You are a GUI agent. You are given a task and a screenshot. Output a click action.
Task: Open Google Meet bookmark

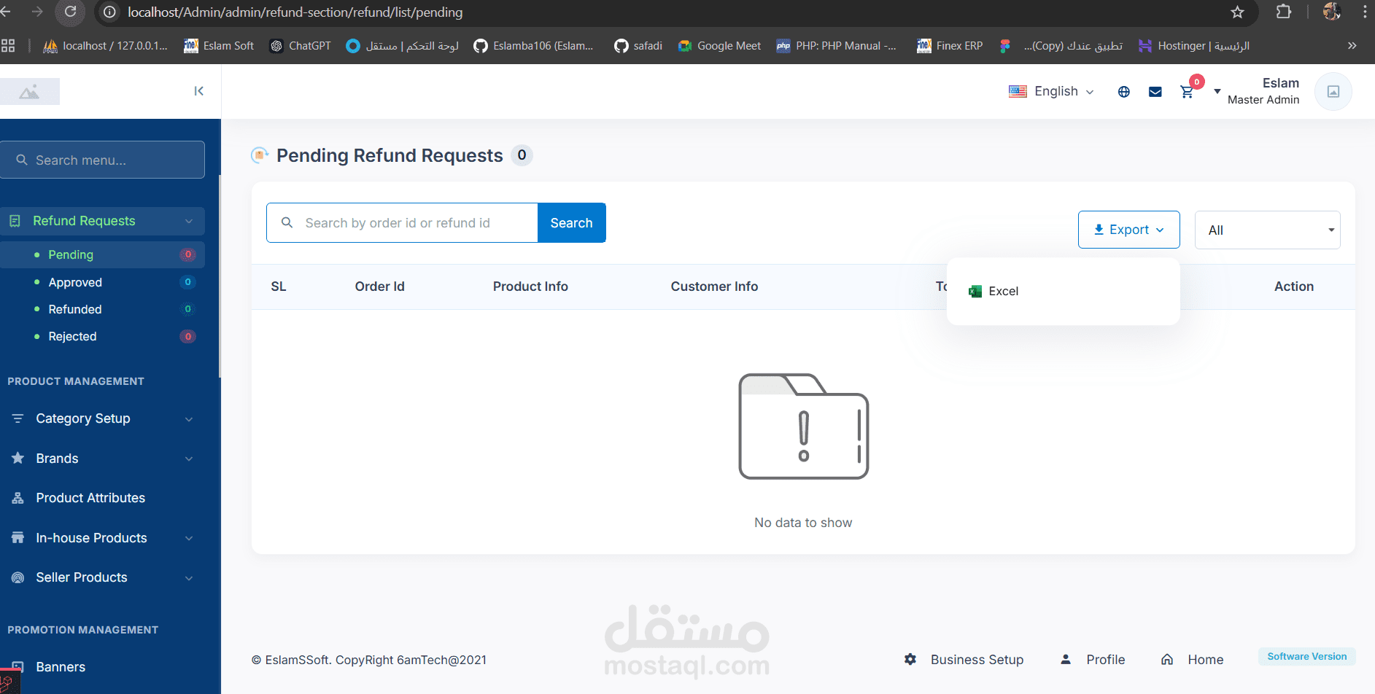click(719, 46)
